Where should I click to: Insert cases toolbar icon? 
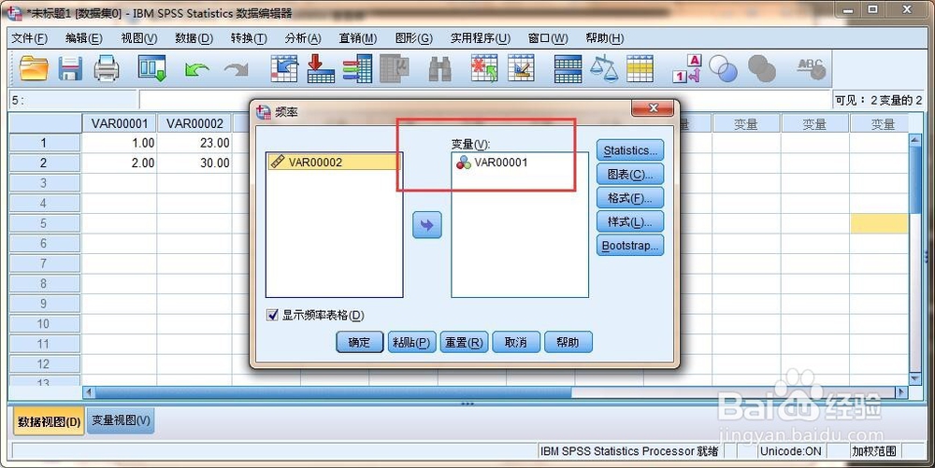[484, 68]
